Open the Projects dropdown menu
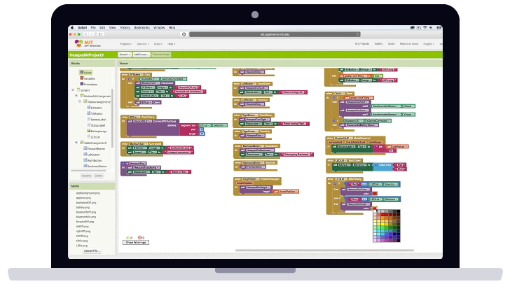 click(x=125, y=44)
